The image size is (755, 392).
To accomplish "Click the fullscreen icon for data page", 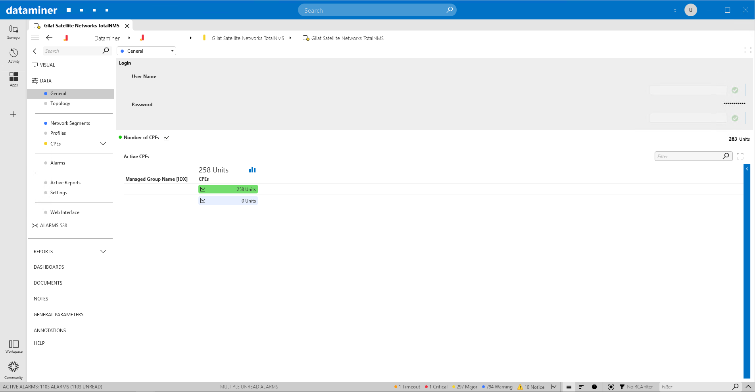I will [747, 50].
